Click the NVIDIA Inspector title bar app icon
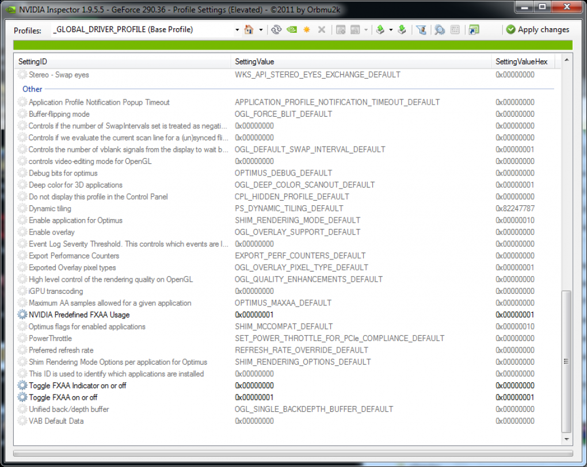This screenshot has width=587, height=467. pos(11,9)
